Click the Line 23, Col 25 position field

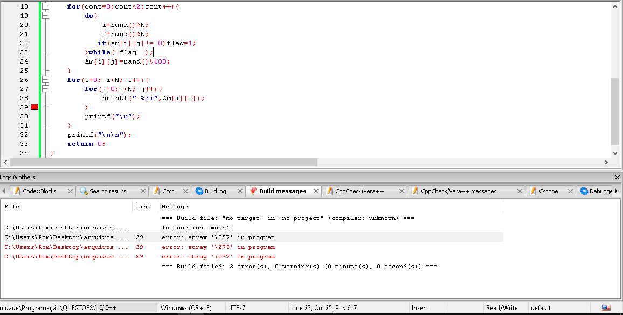tap(349, 308)
